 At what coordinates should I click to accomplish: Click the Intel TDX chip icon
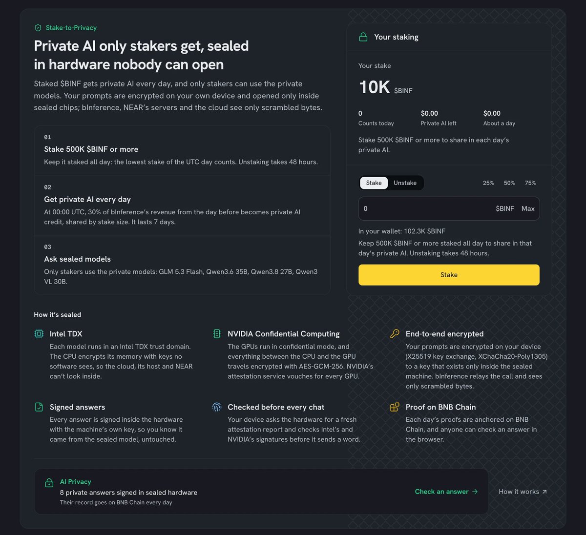39,334
